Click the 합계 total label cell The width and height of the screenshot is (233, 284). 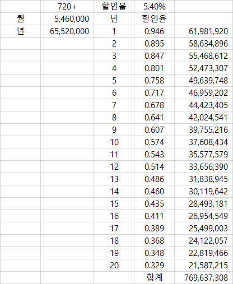[154, 278]
